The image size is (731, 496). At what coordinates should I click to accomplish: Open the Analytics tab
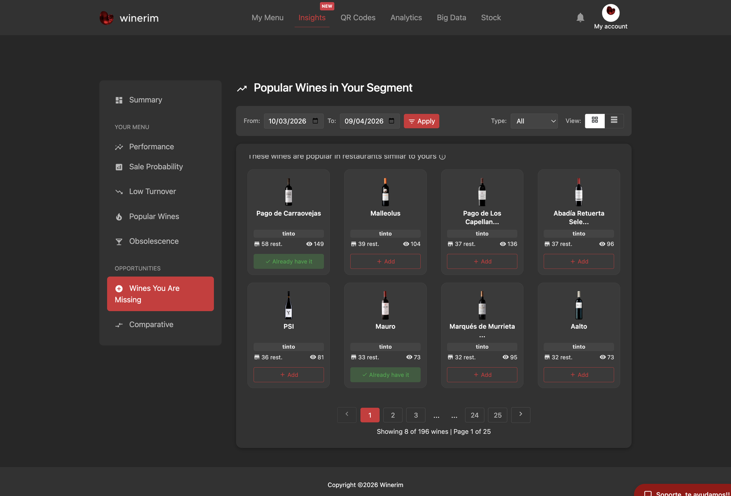coord(406,18)
